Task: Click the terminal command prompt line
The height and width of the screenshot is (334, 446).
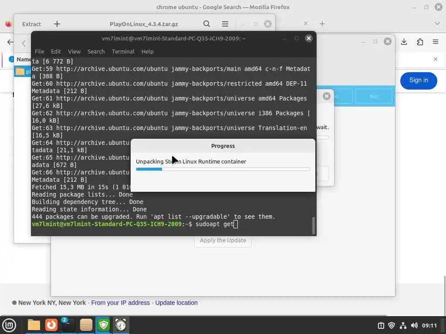Action: 135,224
